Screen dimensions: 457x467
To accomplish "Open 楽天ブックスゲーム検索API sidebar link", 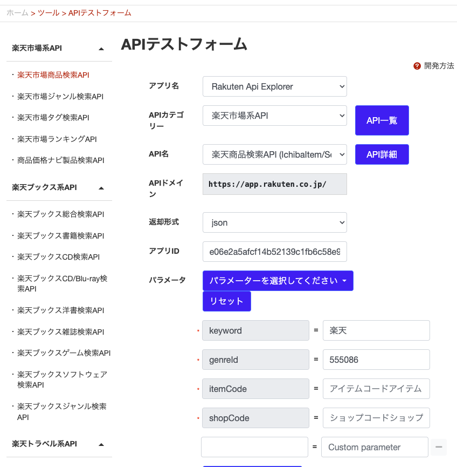I will 64,353.
